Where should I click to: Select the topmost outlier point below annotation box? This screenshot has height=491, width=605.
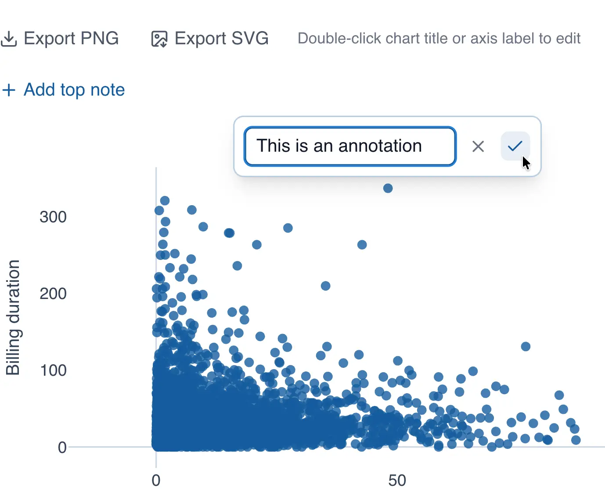click(388, 189)
